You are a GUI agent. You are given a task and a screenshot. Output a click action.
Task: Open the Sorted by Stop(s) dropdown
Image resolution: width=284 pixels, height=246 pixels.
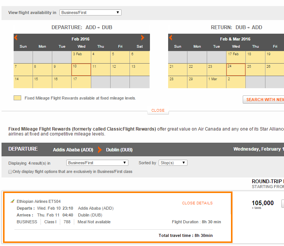173,163
